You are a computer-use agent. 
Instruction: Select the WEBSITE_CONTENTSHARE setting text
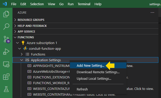tap(74, 94)
